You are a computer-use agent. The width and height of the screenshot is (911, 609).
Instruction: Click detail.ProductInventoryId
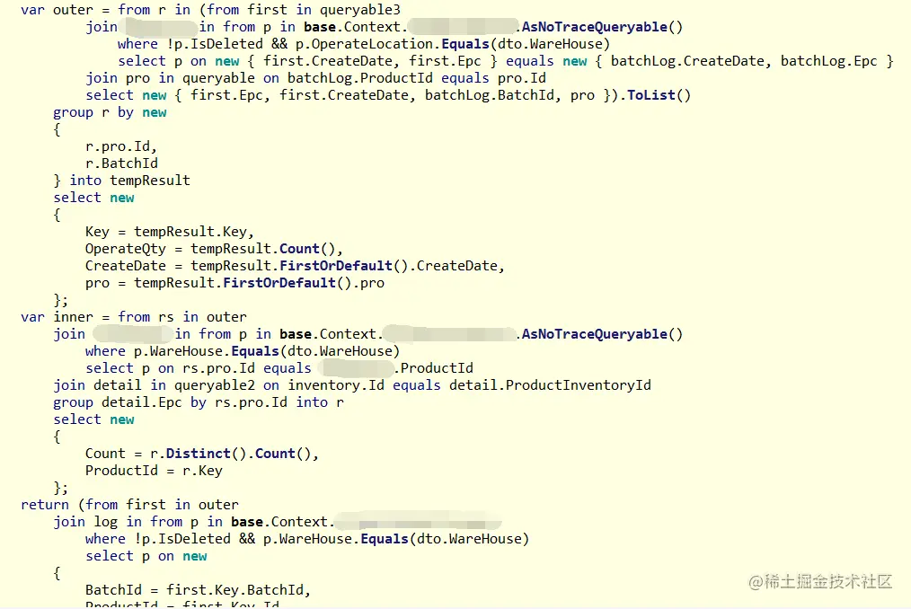[x=550, y=385]
